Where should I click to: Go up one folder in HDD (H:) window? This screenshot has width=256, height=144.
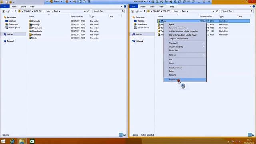click(16, 11)
